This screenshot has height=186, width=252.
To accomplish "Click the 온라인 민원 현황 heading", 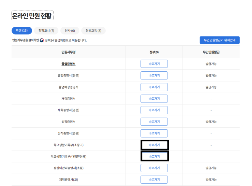I will (32, 16).
